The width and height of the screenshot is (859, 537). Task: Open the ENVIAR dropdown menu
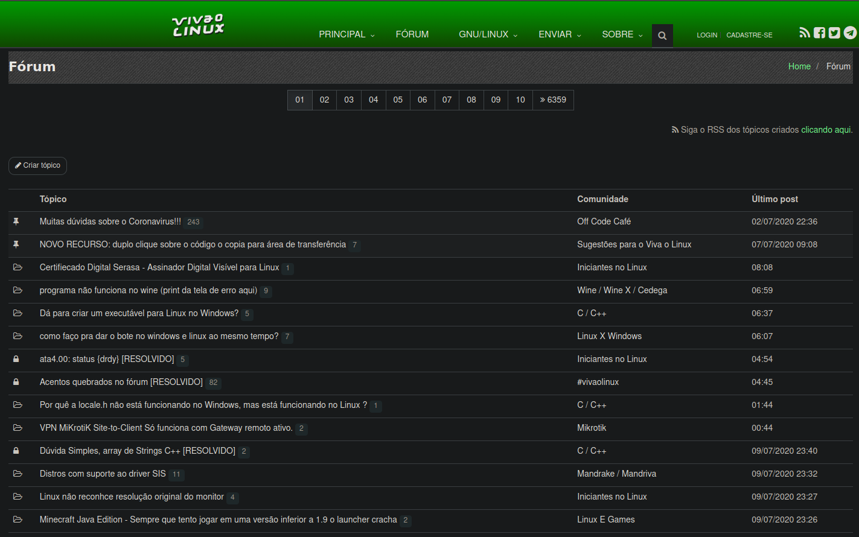tap(560, 34)
